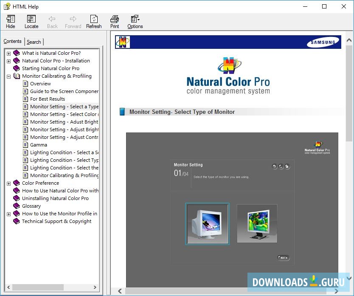Click the Natural Color Pro banner icon
The width and height of the screenshot is (354, 296).
(123, 42)
